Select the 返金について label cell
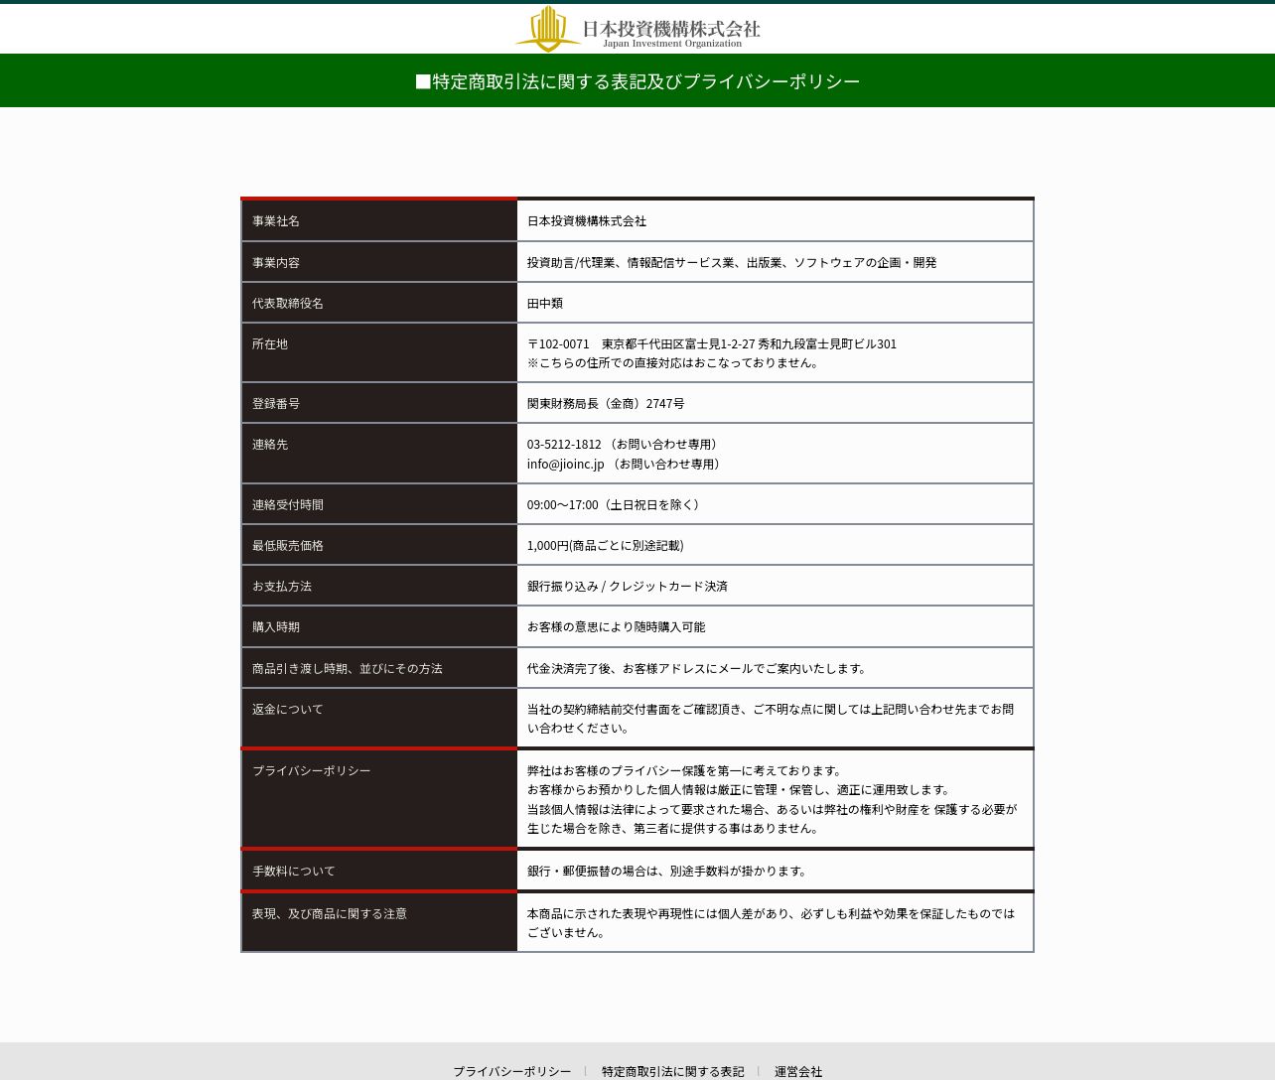 point(379,717)
